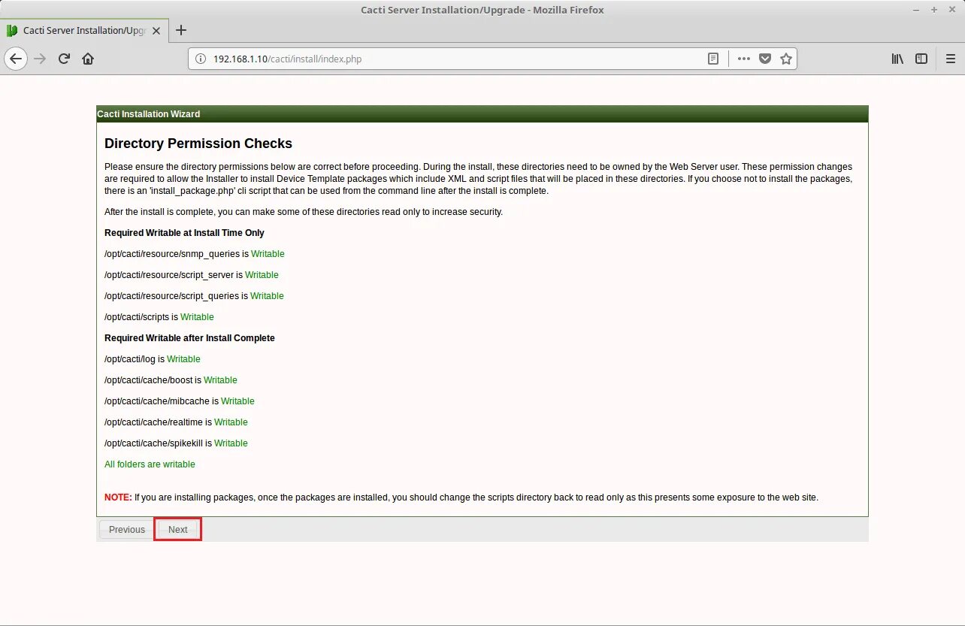Click '/opt/cacti/resource/script_queries is Writable' line
This screenshot has width=965, height=626.
click(194, 296)
